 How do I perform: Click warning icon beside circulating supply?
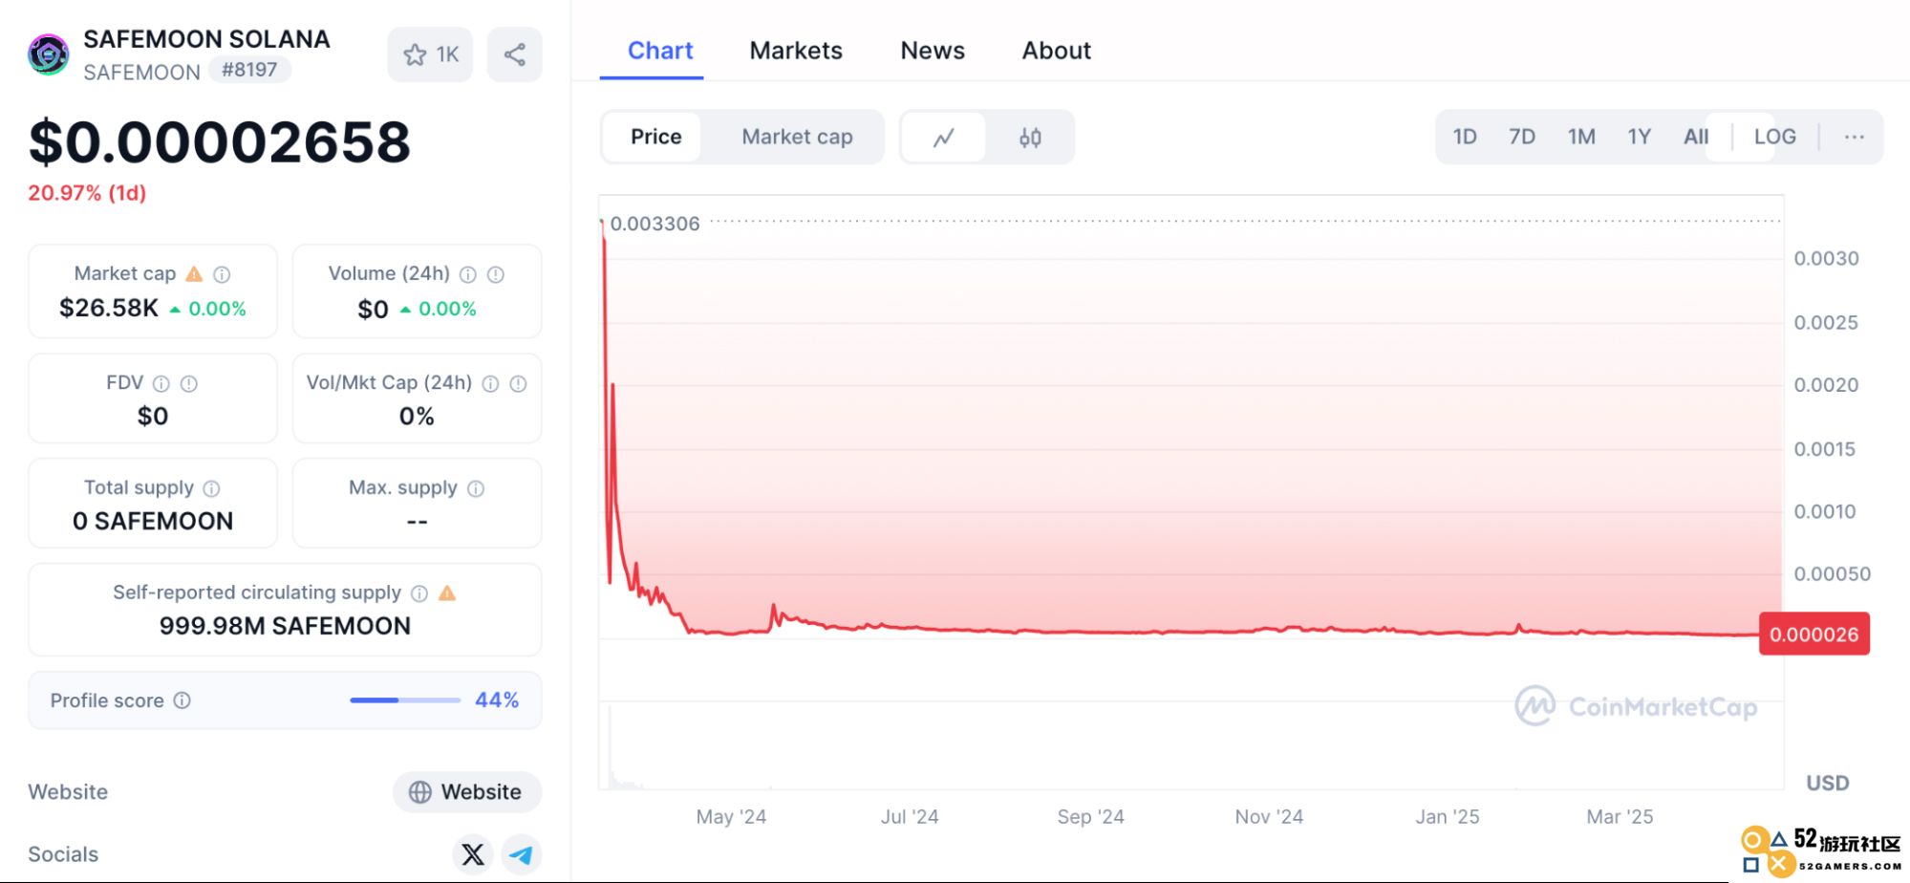(x=447, y=593)
